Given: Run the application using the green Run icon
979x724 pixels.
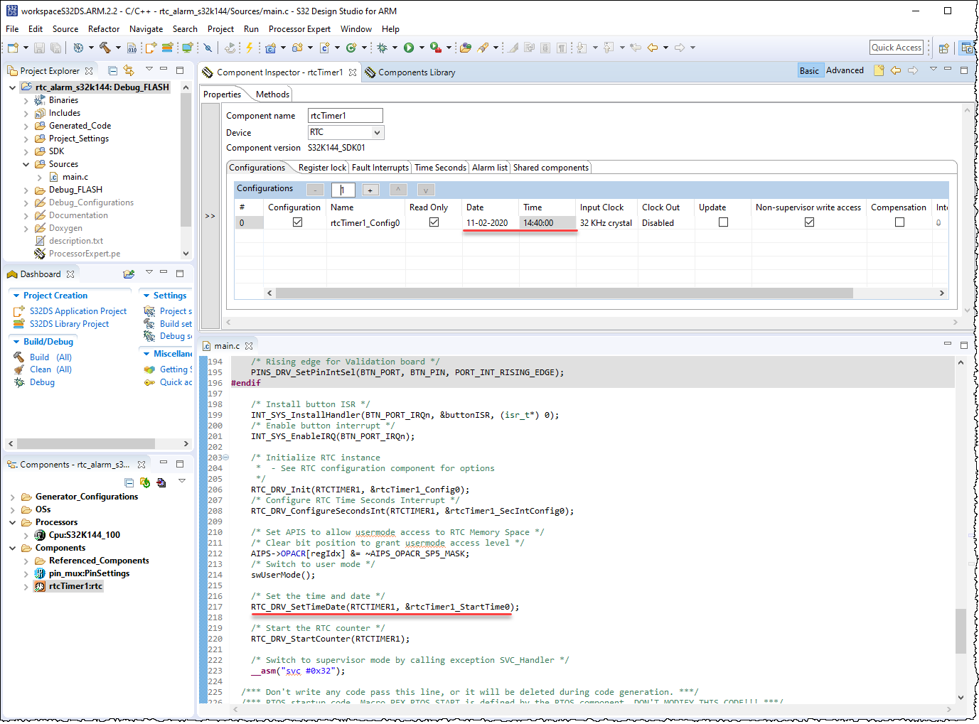Looking at the screenshot, I should (x=409, y=48).
